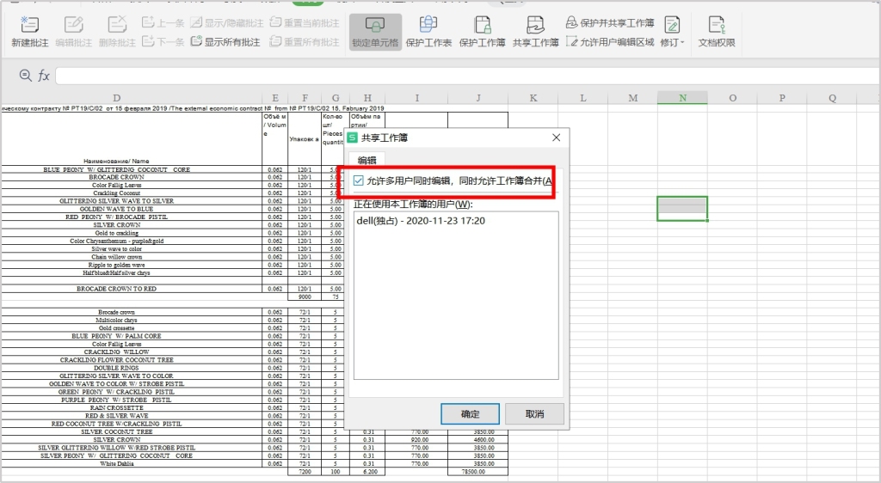Click total cell '78500.00'

pyautogui.click(x=478, y=472)
